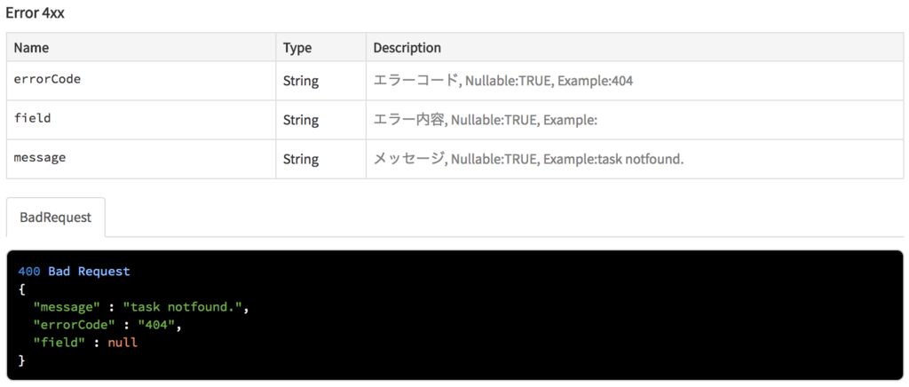This screenshot has width=909, height=387.
Task: Click the Name column header
Action: coord(31,48)
